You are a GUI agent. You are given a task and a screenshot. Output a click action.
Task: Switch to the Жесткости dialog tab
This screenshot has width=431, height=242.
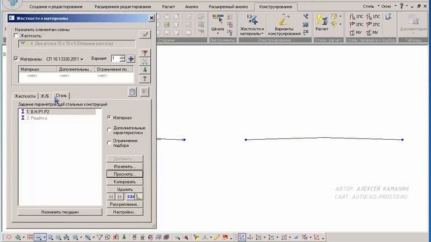[x=25, y=96]
